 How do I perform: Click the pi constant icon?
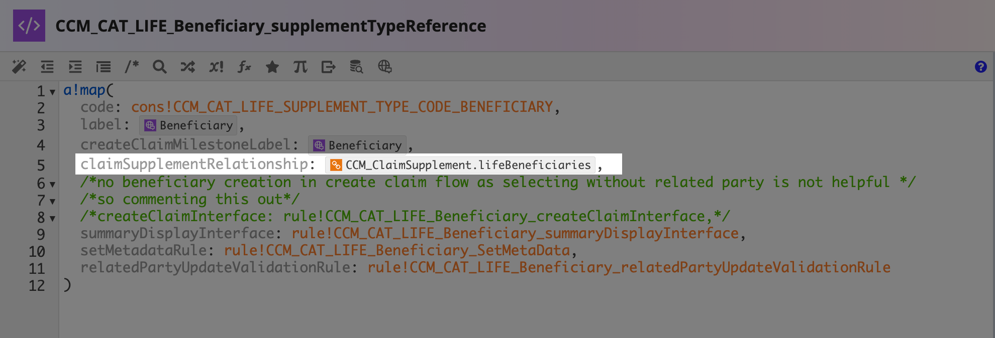301,67
